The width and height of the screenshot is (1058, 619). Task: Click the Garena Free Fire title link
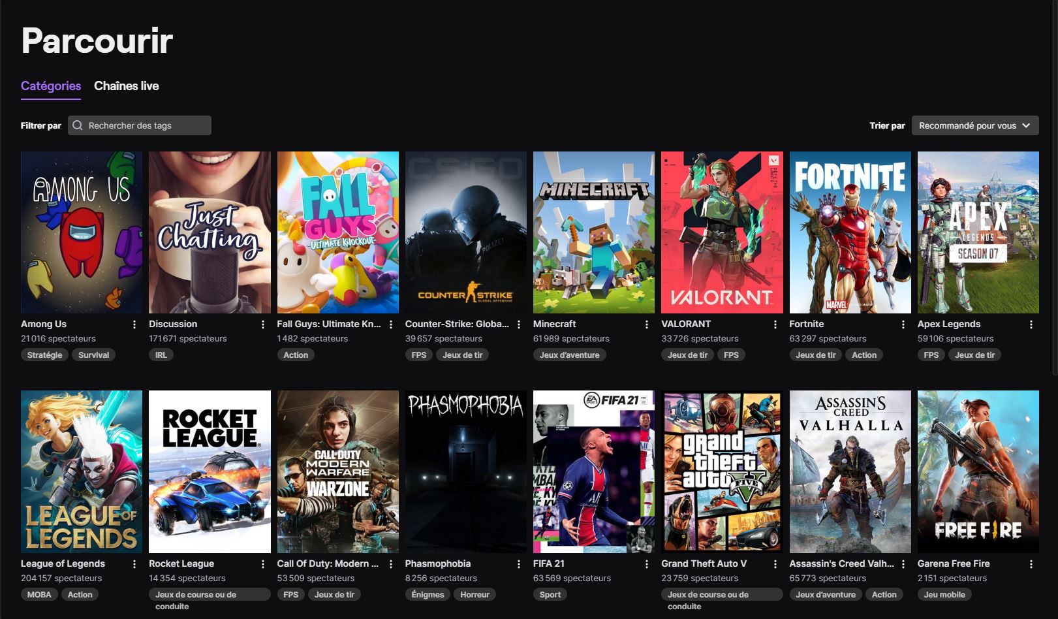coord(954,563)
